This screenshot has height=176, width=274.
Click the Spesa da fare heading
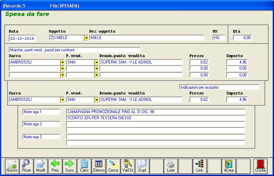point(27,14)
